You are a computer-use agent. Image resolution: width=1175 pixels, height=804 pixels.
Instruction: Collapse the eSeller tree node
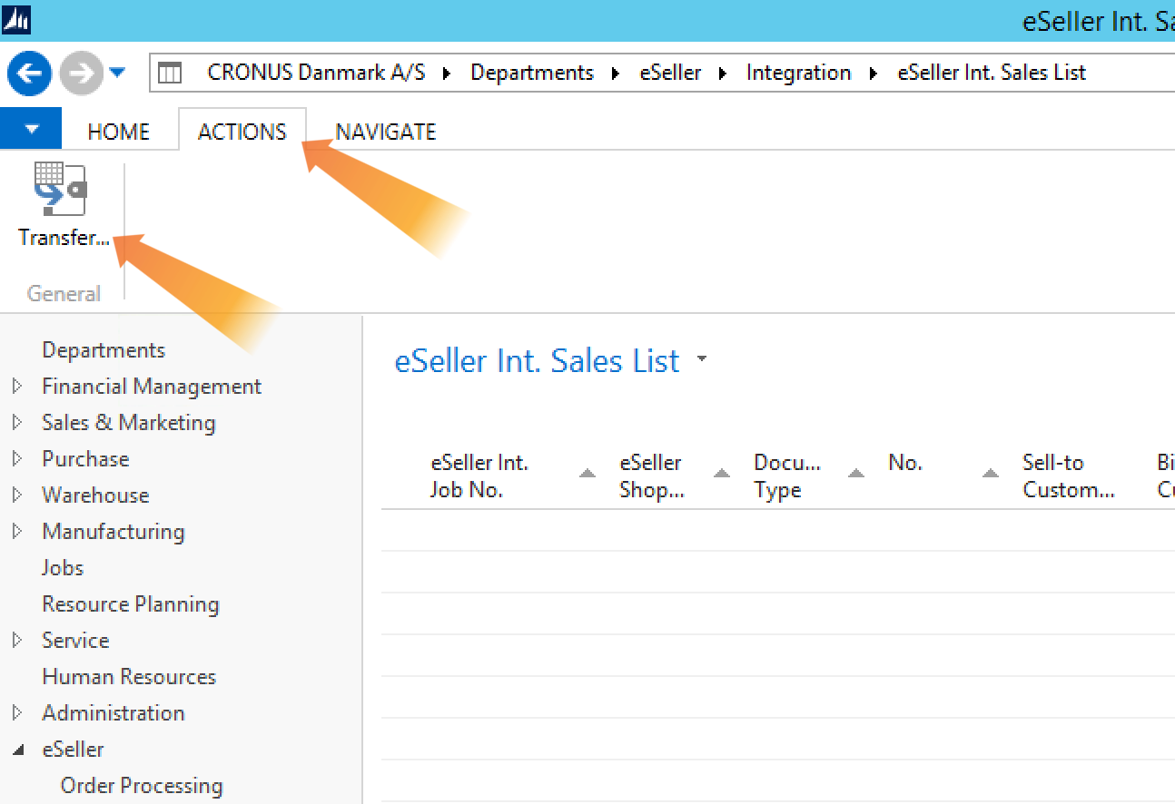17,750
